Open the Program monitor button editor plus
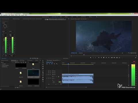Viewport: 138px width, 103px height. pyautogui.click(x=136, y=58)
